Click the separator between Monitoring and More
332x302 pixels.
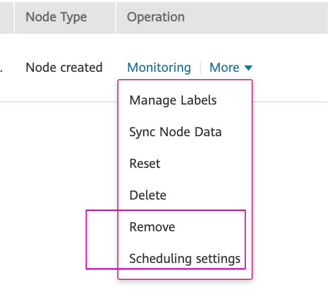click(x=200, y=68)
